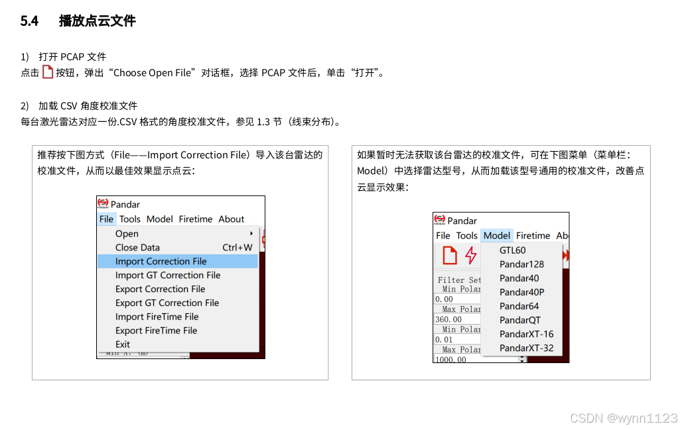Open the About menu in the left Pandar window
680x430 pixels.
pos(231,219)
